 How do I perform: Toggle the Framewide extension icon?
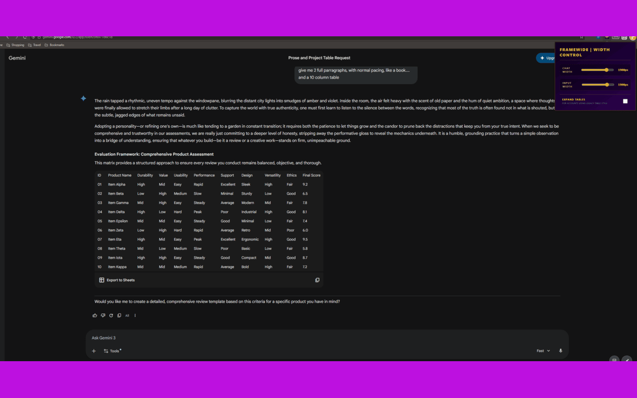tap(606, 37)
